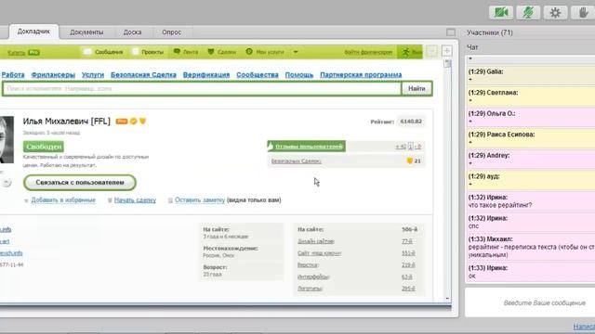Viewport: 595px width, 334px height.
Task: Select the chat entry from Светлана
Action: (x=531, y=96)
